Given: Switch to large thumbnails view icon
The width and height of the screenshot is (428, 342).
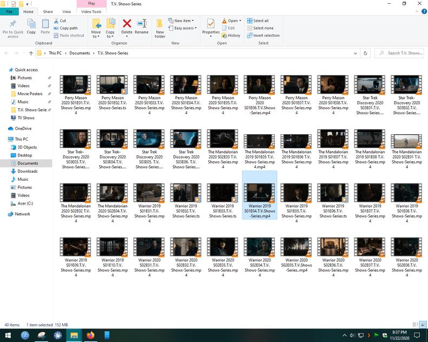Looking at the screenshot, I should (423, 325).
